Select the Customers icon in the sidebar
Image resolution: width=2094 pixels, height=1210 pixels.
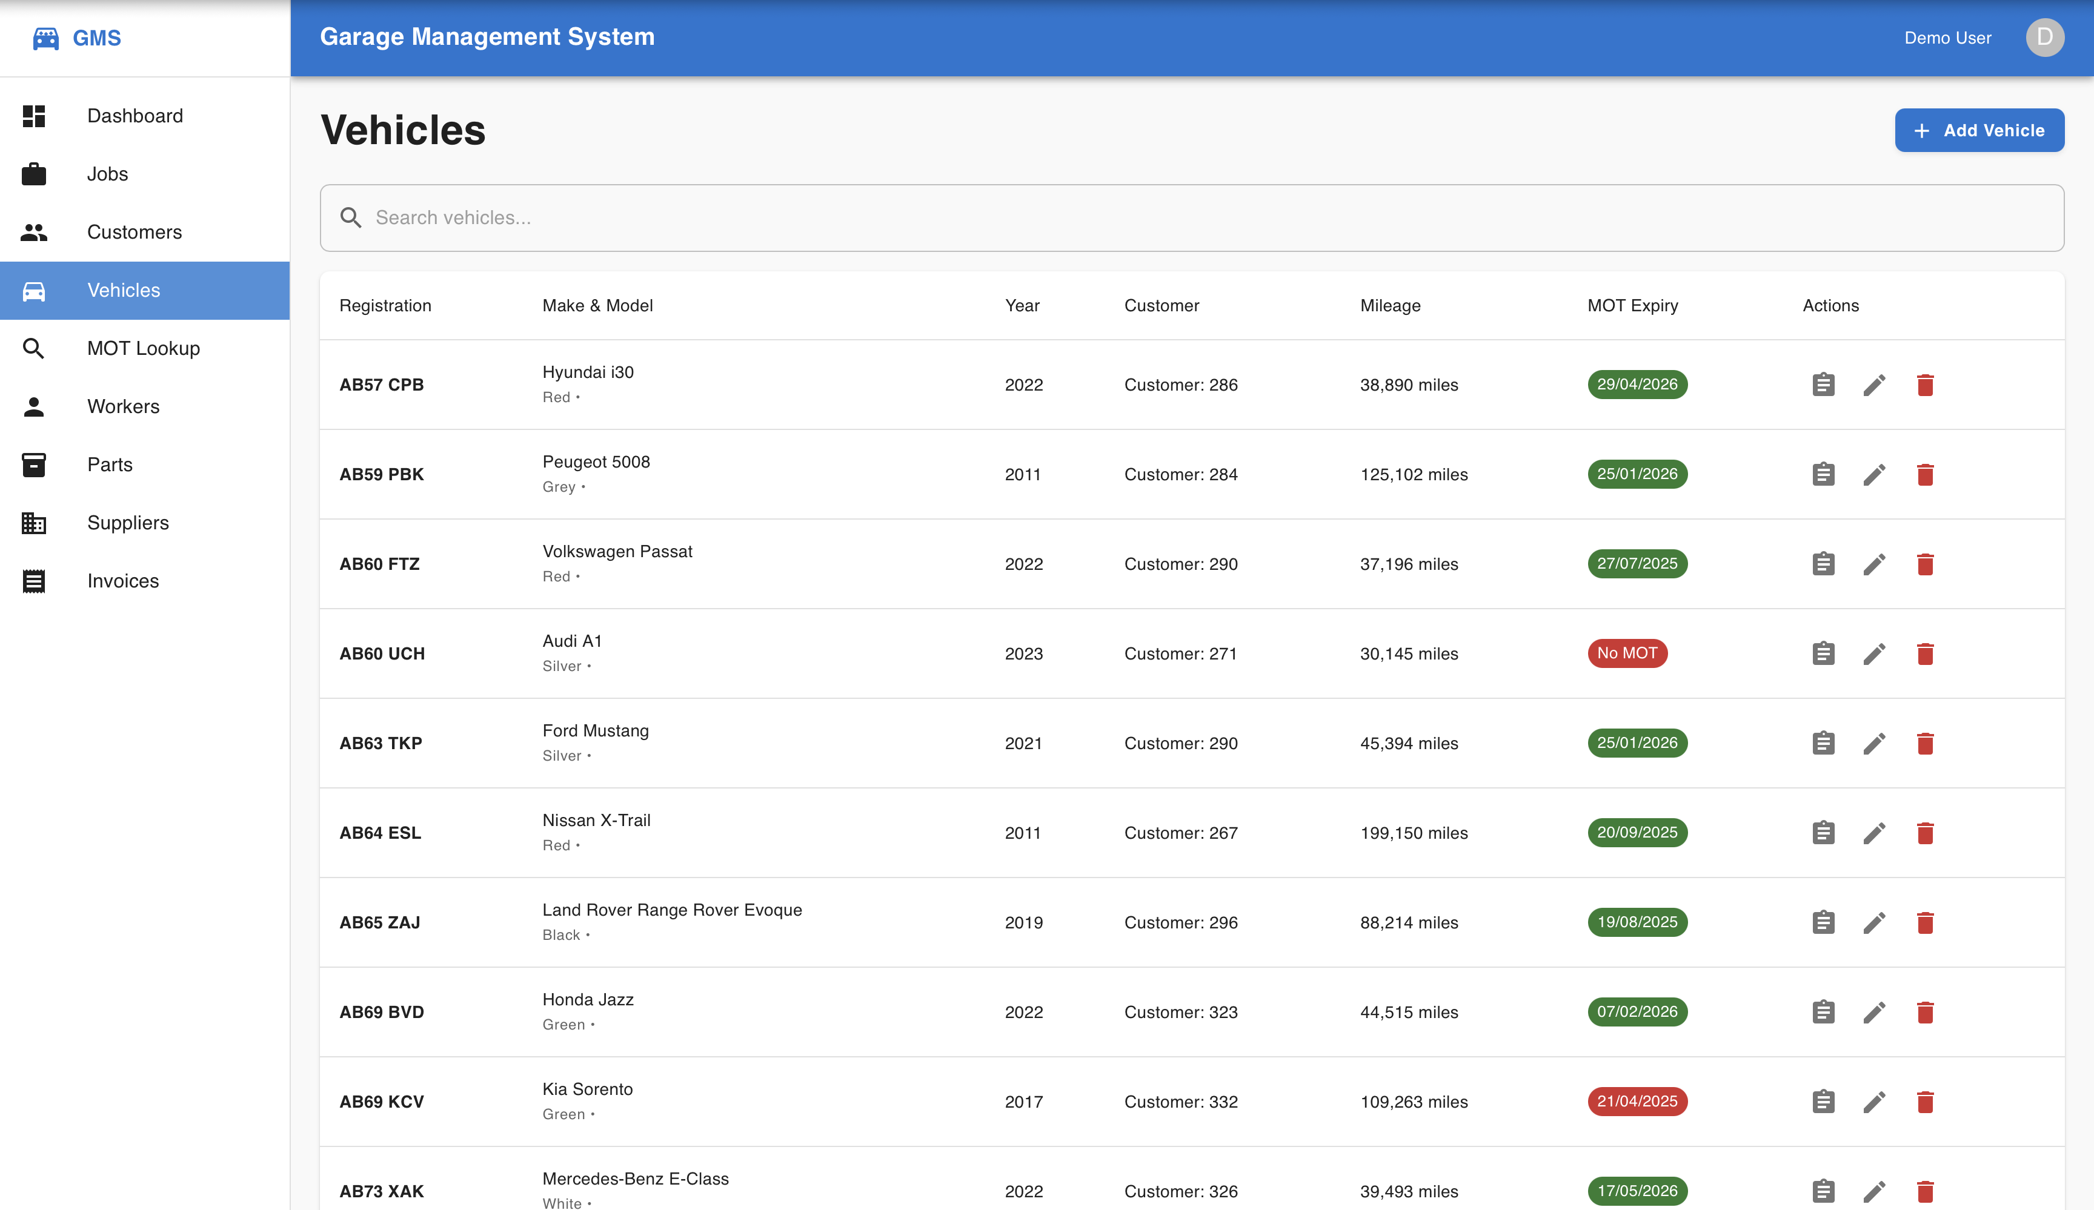tap(34, 232)
